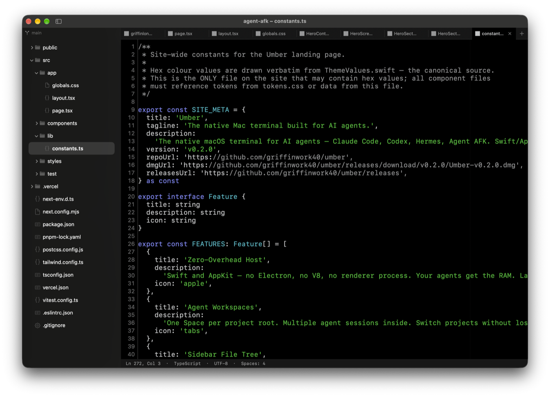Click the globals.css file icon

[x=47, y=85]
